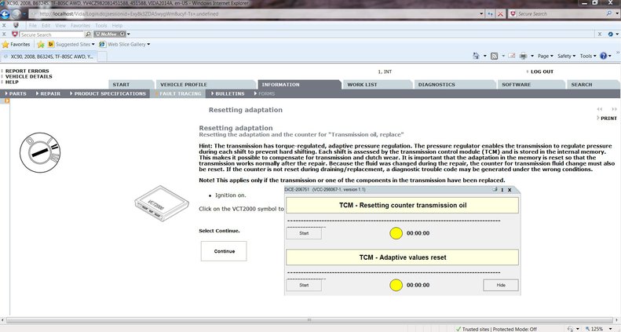Viewport: 621px width, 332px height.
Task: Open the VEHICLE PROFILE tab
Action: tap(183, 84)
